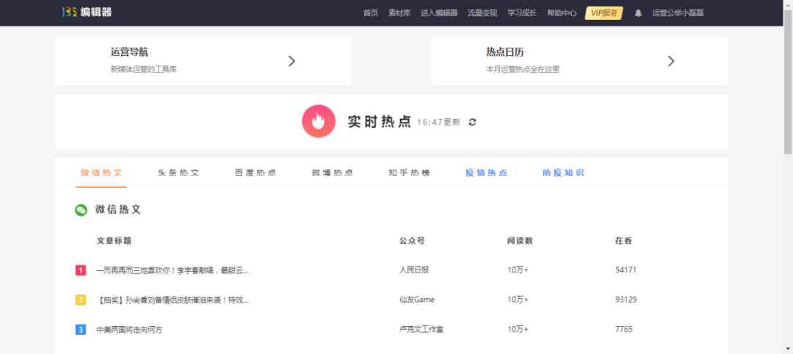Click the page's vertical scrollbar
This screenshot has width=793, height=354.
coord(788,88)
